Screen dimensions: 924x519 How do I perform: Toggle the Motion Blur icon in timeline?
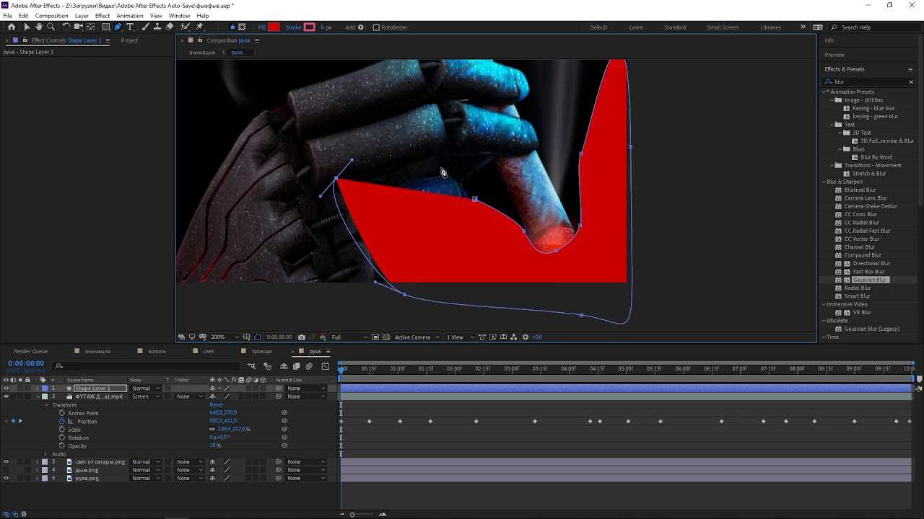coord(309,366)
